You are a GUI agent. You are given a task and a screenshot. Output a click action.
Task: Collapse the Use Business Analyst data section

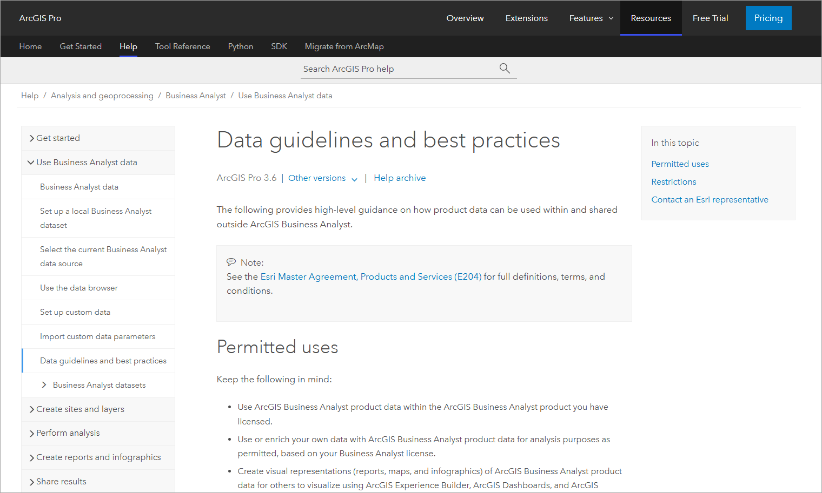pyautogui.click(x=31, y=163)
